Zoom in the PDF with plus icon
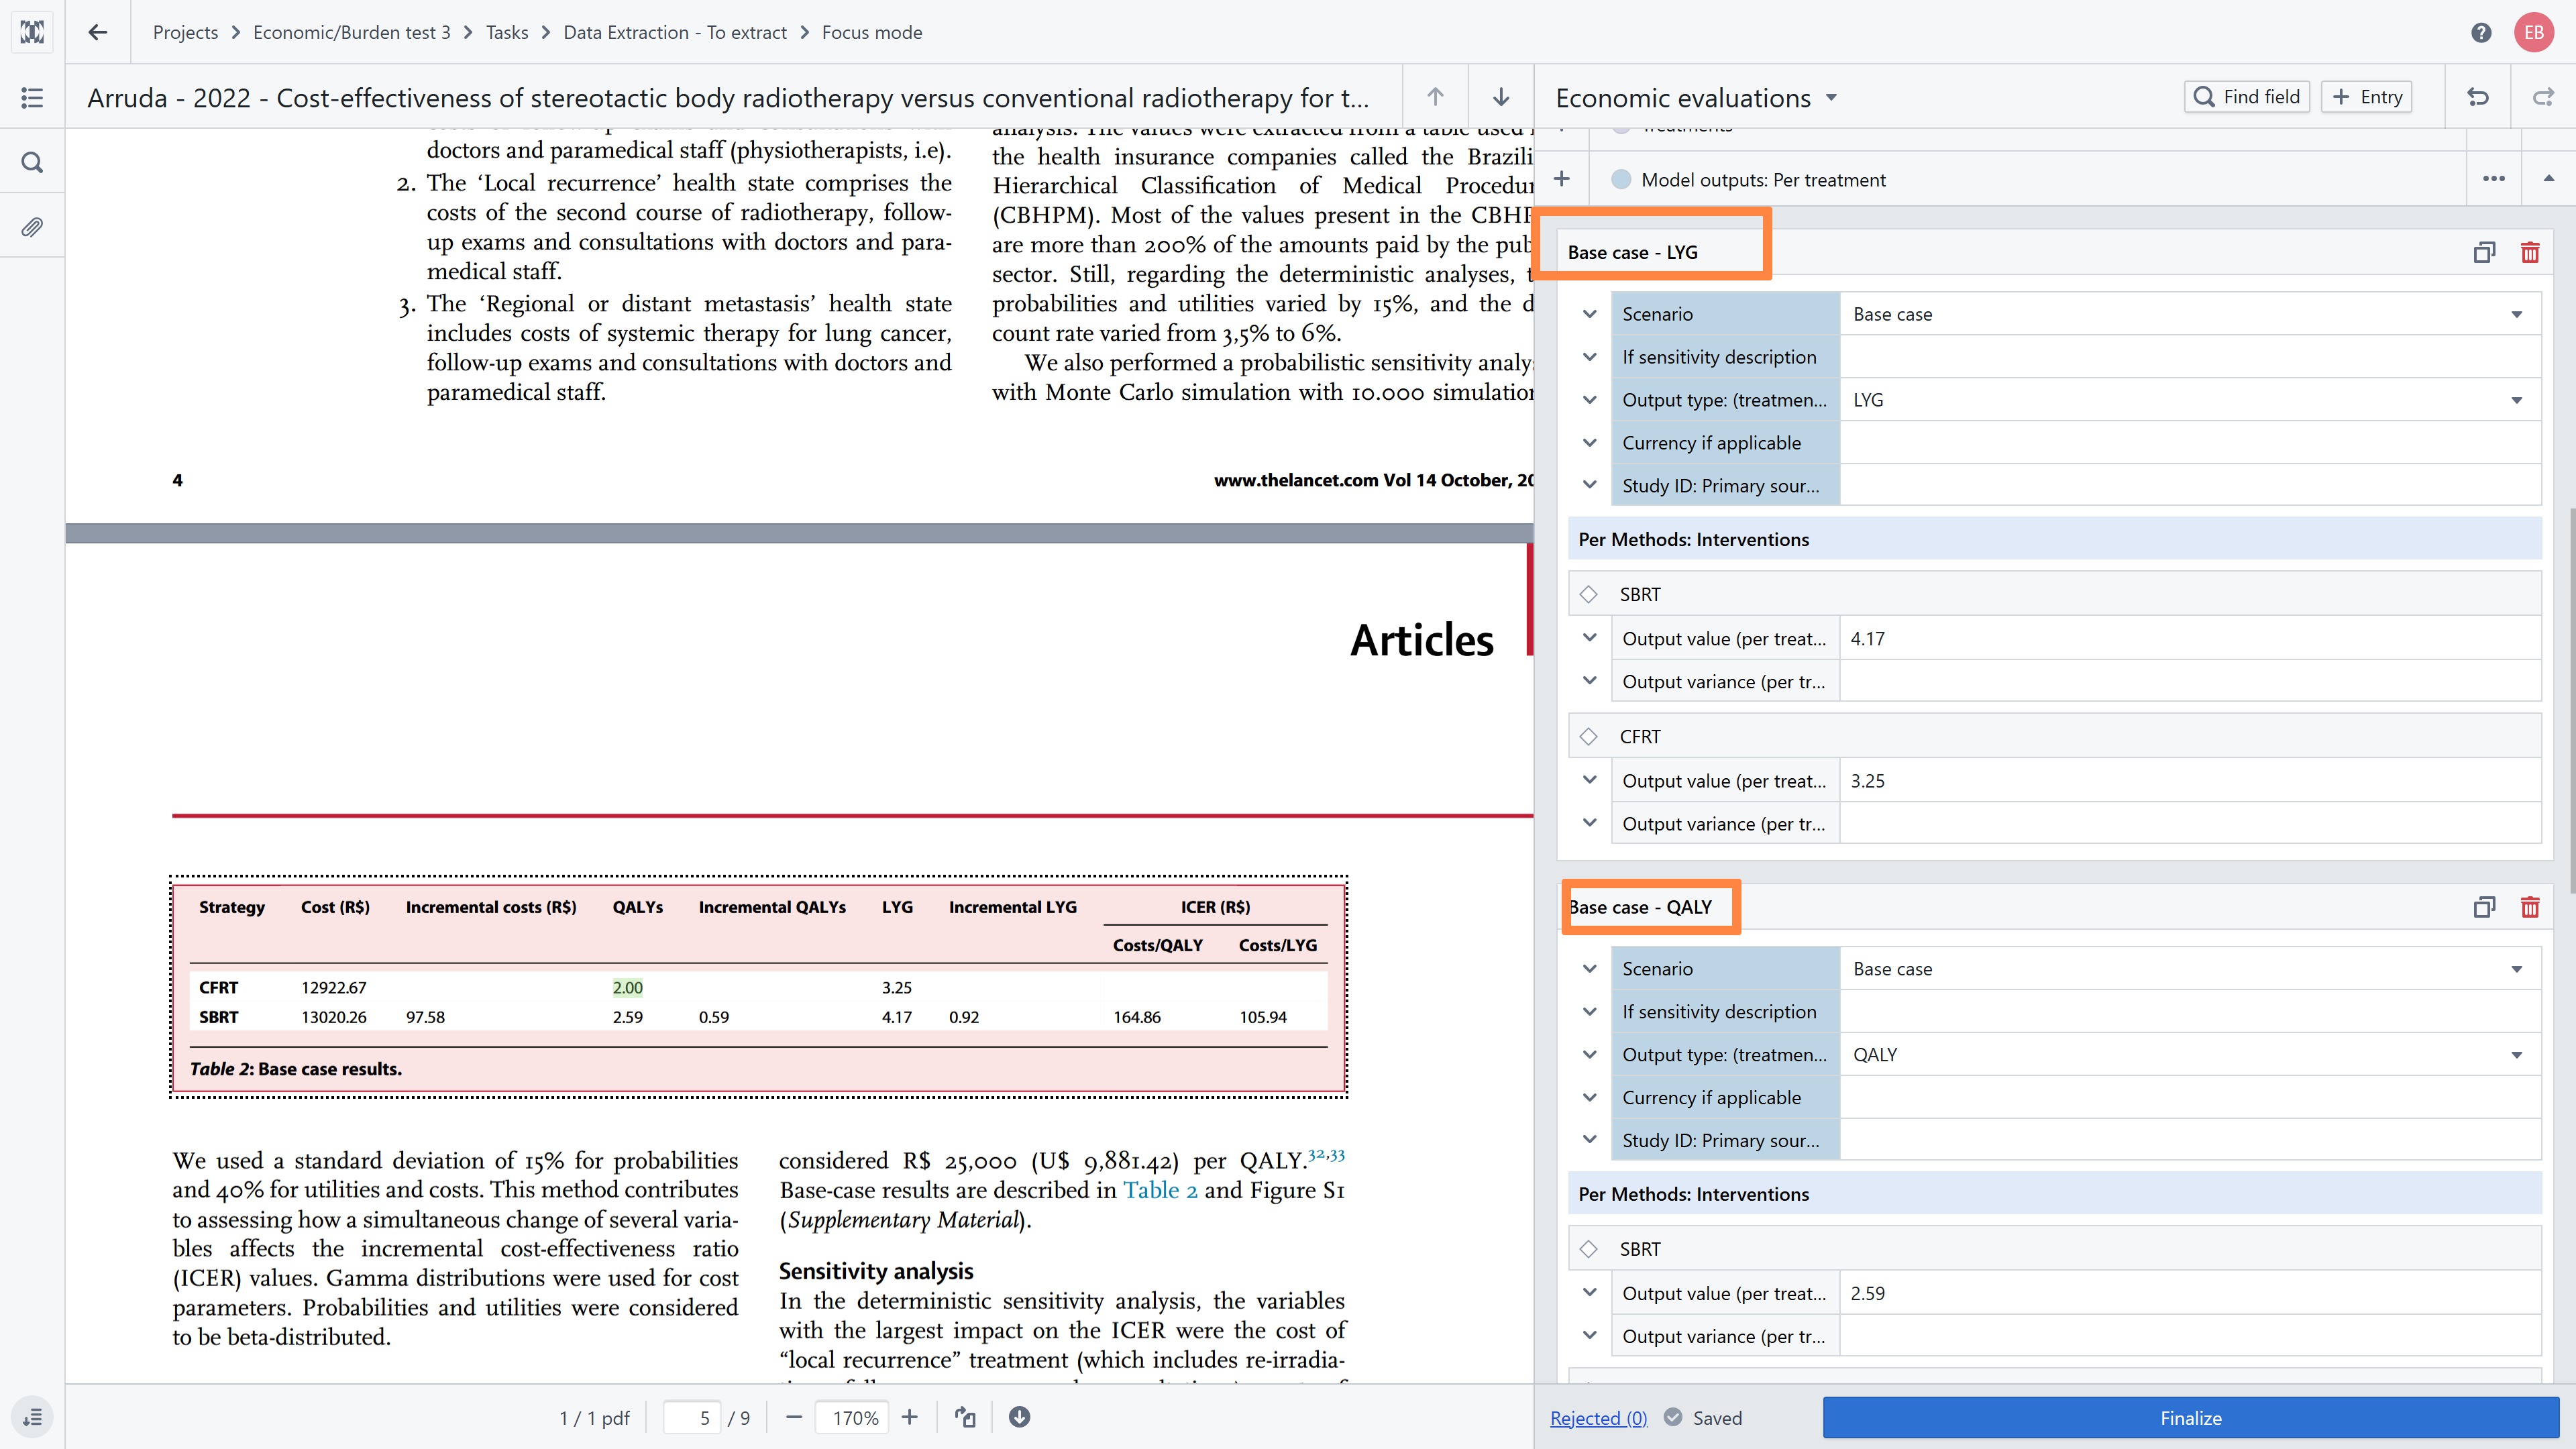The height and width of the screenshot is (1449, 2576). 909,1417
